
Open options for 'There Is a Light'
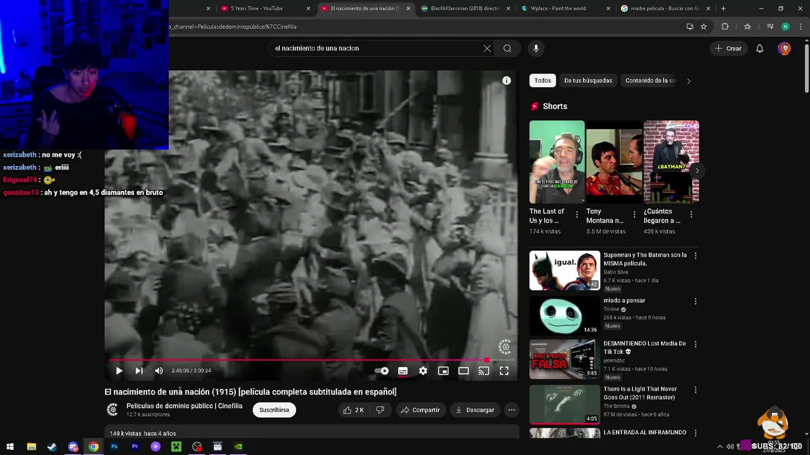pos(695,390)
